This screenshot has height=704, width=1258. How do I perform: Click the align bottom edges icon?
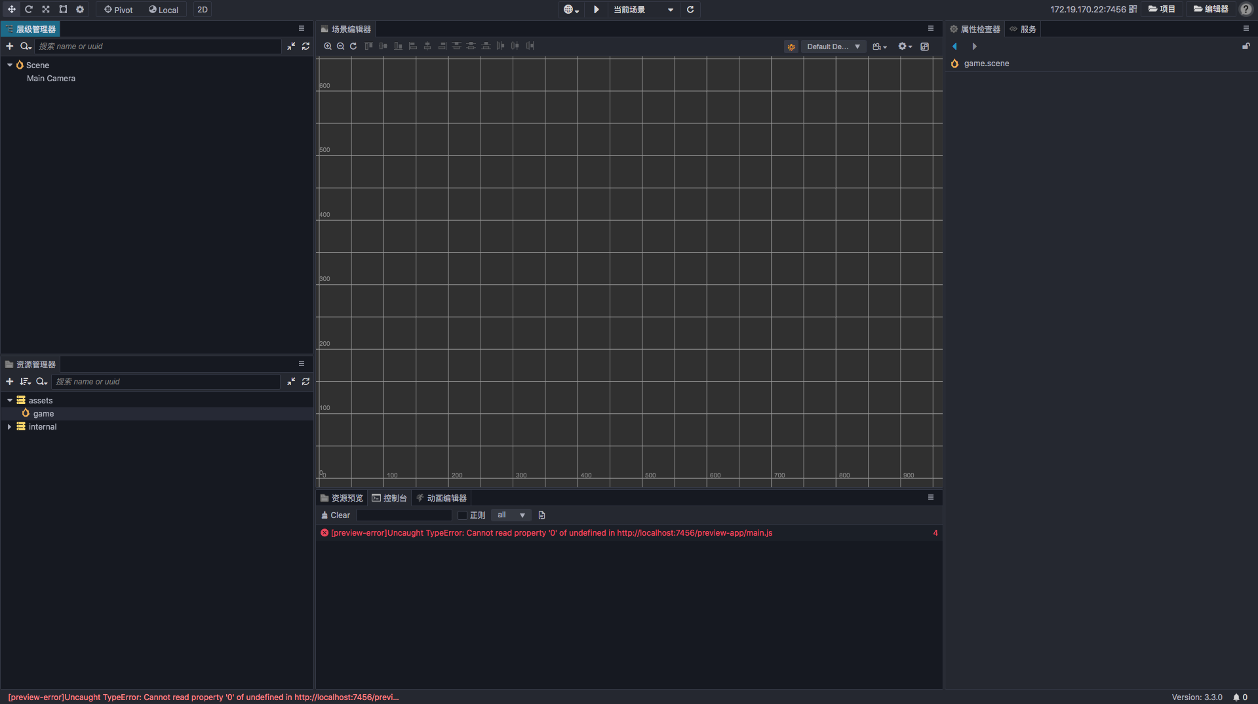click(x=398, y=46)
